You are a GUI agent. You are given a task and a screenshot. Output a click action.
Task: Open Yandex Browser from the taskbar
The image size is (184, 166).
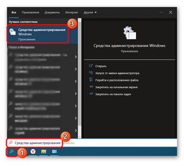(33, 152)
